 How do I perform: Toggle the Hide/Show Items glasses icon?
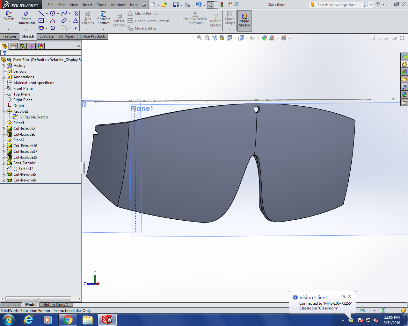[x=252, y=38]
